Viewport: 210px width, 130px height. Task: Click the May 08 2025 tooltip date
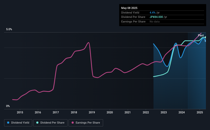pos(129,8)
